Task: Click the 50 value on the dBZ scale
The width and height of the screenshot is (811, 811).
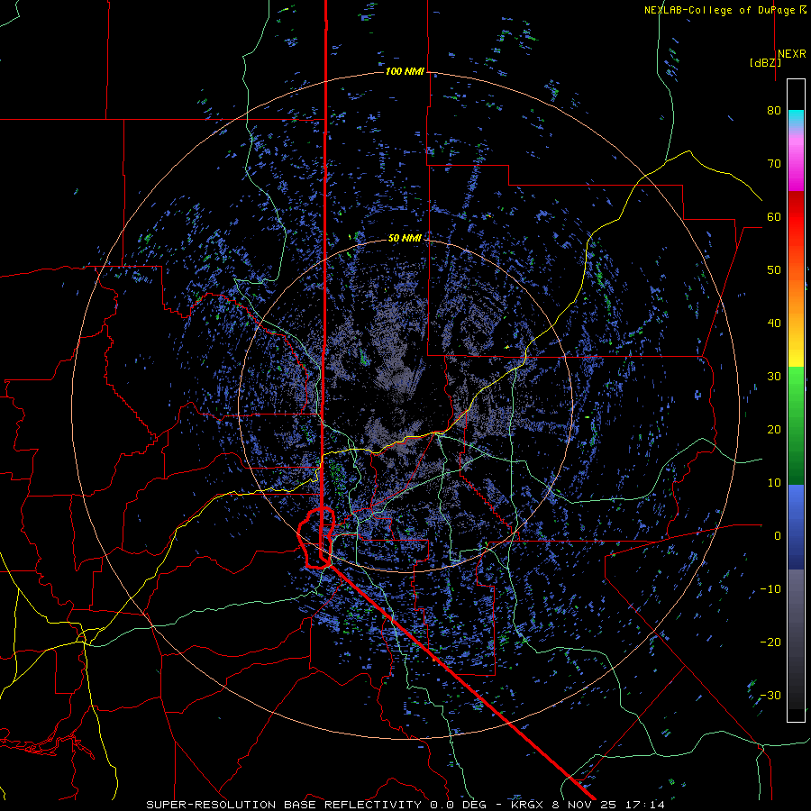Action: pyautogui.click(x=774, y=270)
